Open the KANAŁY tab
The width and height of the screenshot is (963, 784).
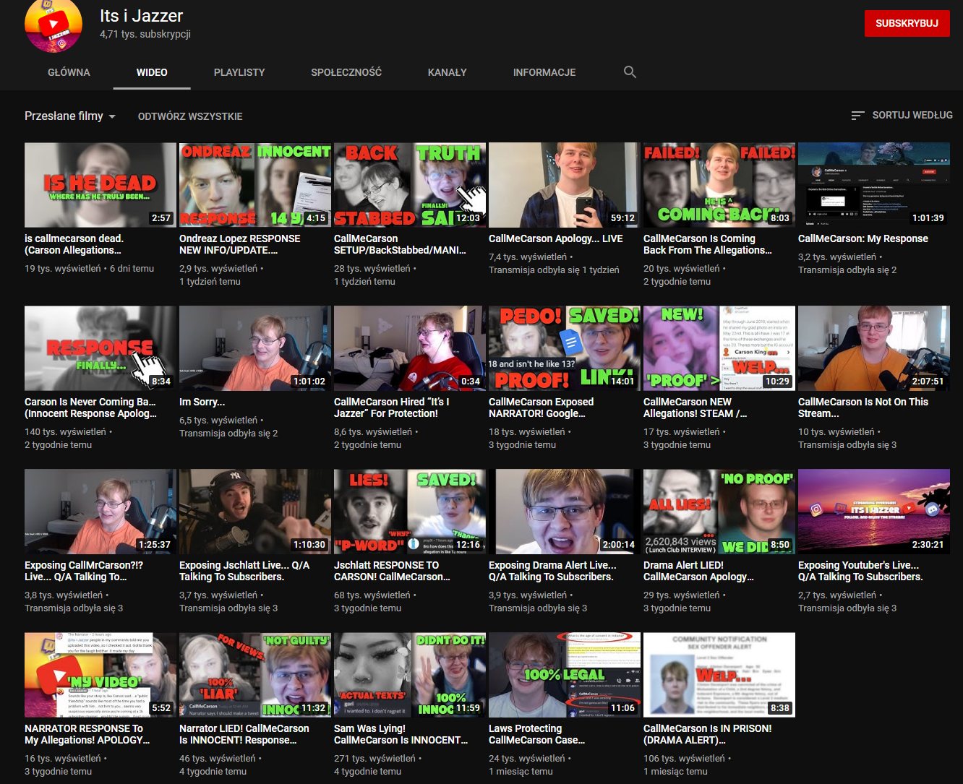tap(448, 72)
